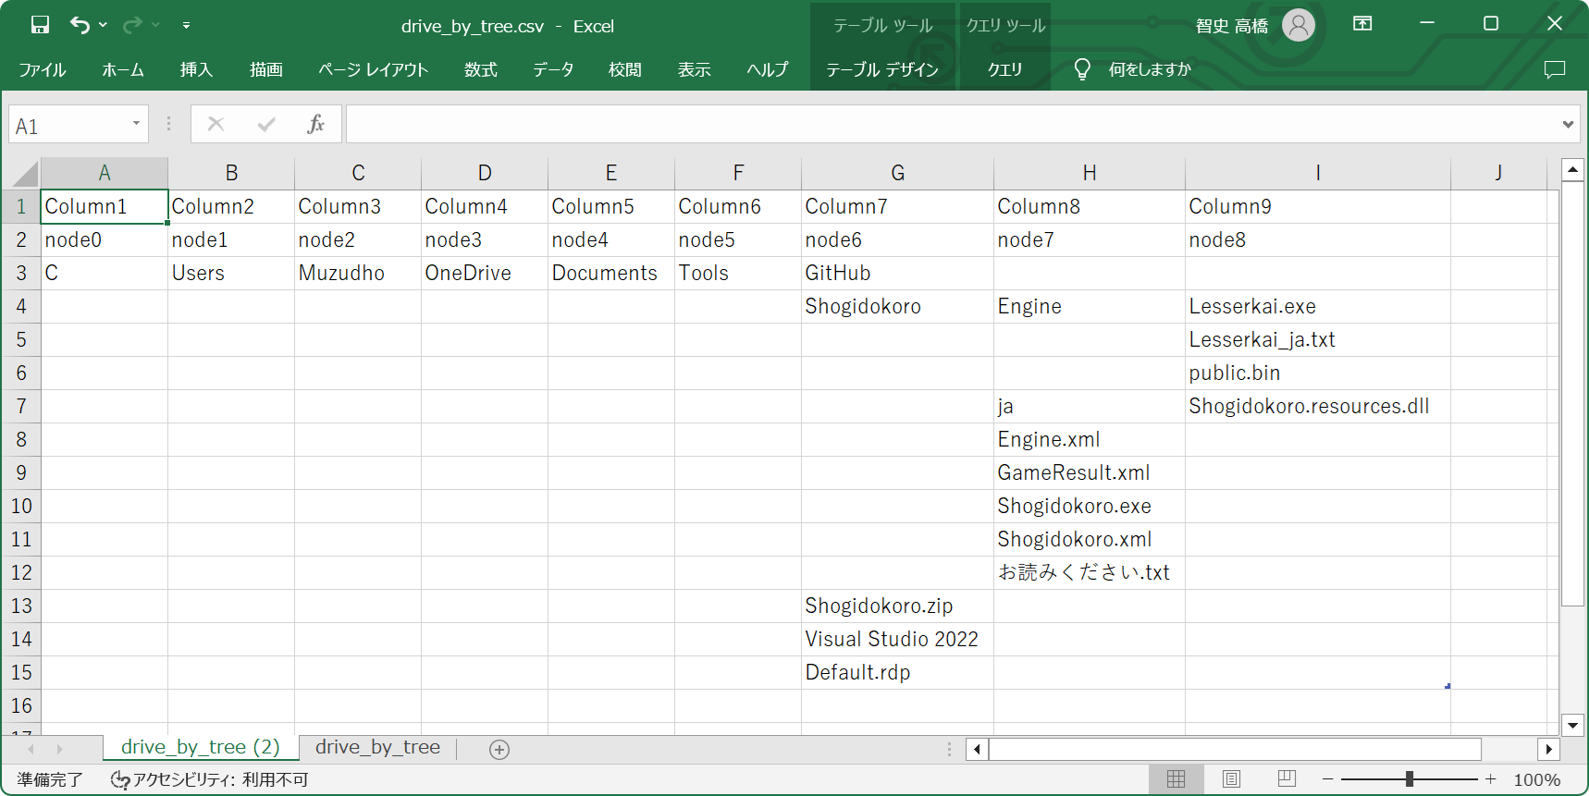Open Undo history dropdown arrow

(103, 25)
